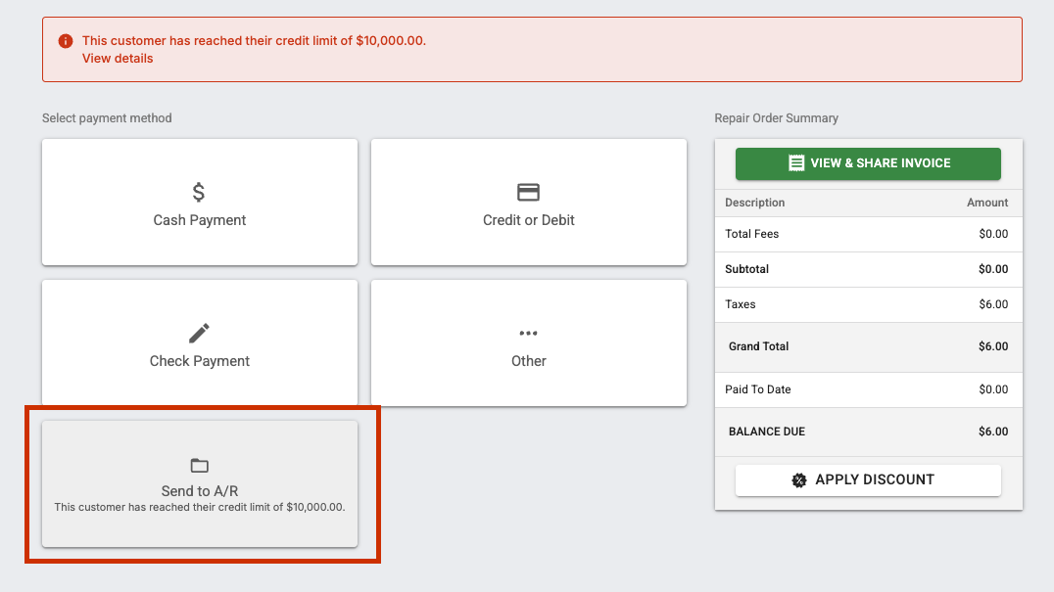Click the invoice icon on View & Share Invoice
The height and width of the screenshot is (592, 1054).
click(796, 163)
